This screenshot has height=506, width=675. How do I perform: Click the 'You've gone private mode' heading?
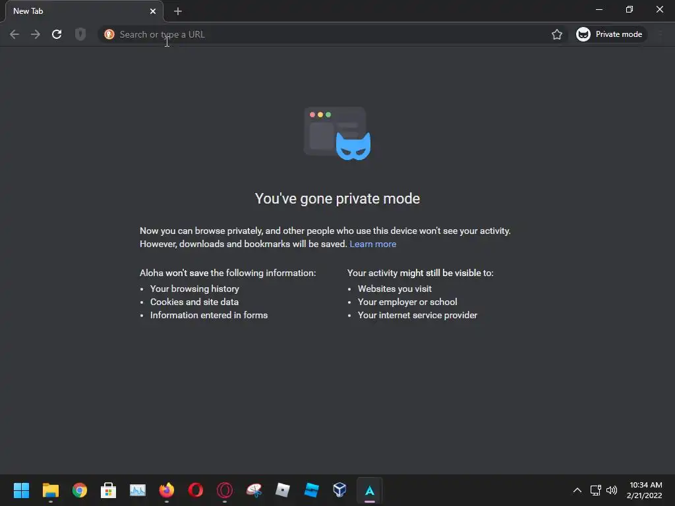tap(337, 199)
